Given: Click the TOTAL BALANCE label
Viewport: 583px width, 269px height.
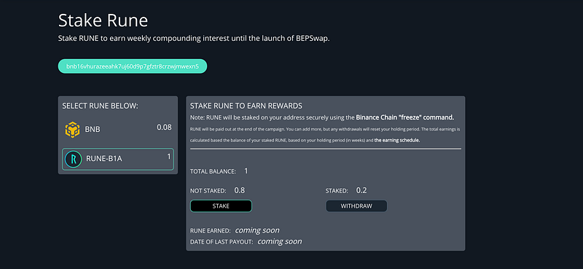Looking at the screenshot, I should pyautogui.click(x=213, y=171).
